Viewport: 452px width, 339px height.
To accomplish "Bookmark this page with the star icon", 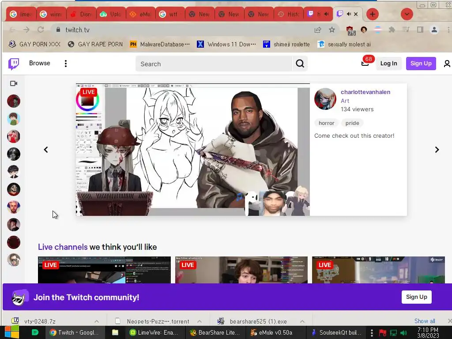I will click(x=332, y=30).
